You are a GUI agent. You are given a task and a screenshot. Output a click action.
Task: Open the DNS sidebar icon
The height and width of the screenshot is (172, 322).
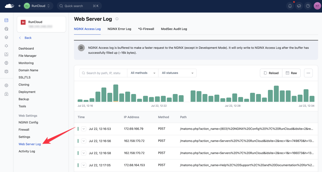click(6, 63)
